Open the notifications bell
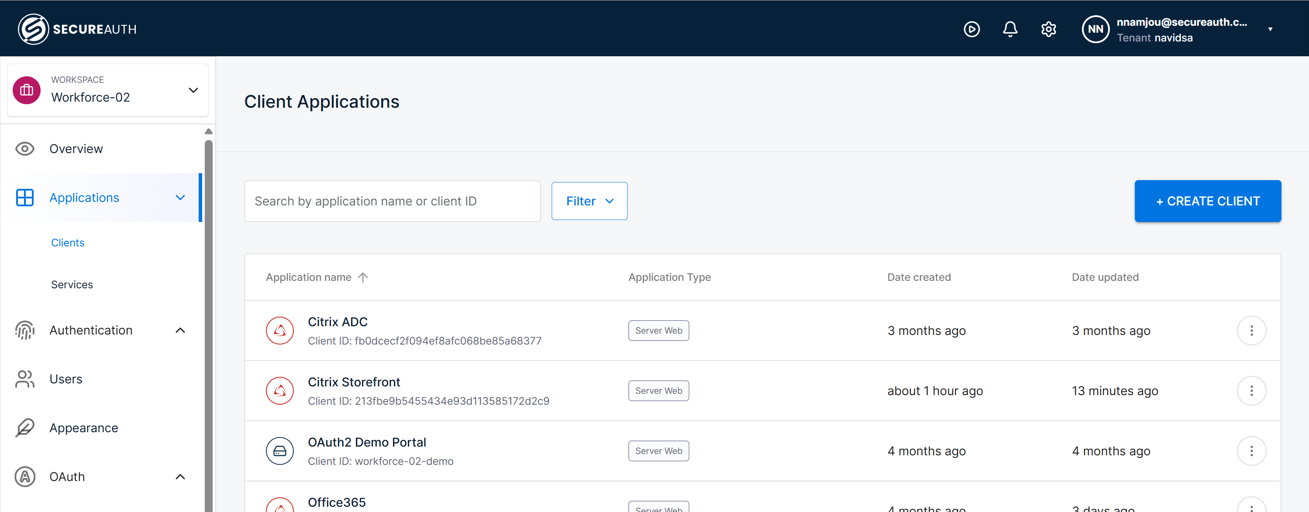The width and height of the screenshot is (1309, 512). pyautogui.click(x=1010, y=29)
